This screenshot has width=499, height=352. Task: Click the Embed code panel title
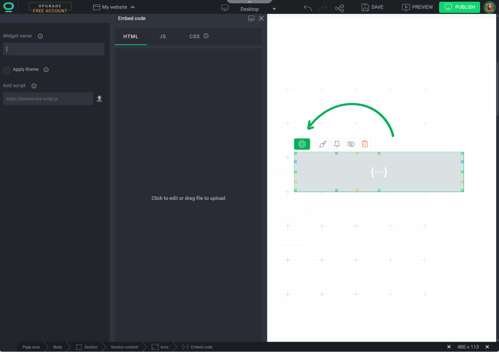click(132, 18)
